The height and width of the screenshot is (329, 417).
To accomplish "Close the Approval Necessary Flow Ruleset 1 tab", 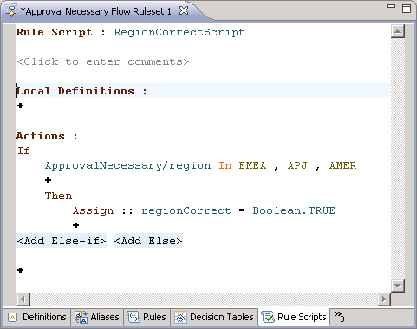I will point(184,11).
